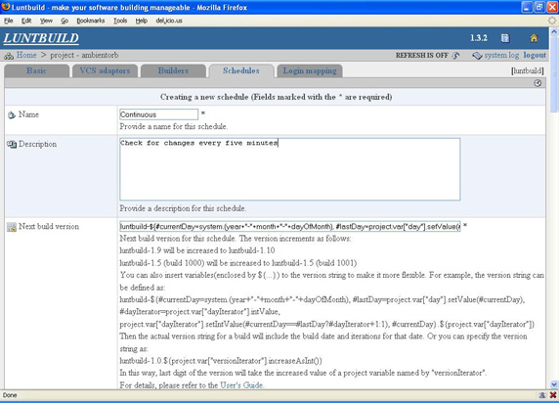This screenshot has width=559, height=403.
Task: Open the Home breadcrumb link
Action: coord(26,55)
